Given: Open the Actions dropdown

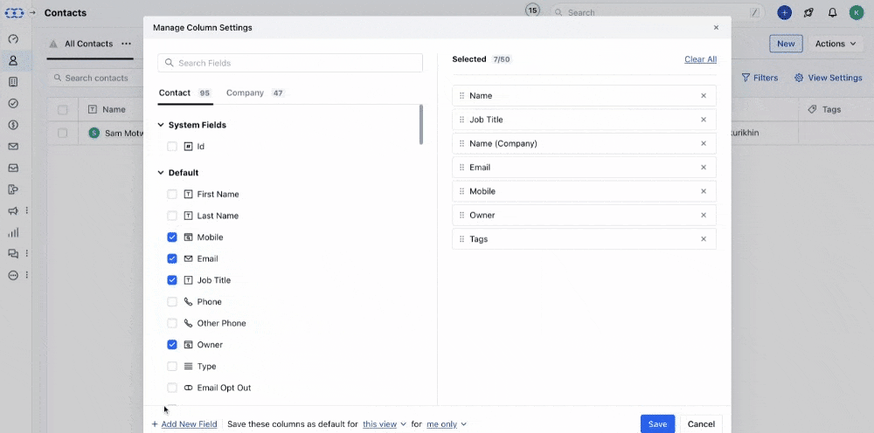Looking at the screenshot, I should 836,44.
